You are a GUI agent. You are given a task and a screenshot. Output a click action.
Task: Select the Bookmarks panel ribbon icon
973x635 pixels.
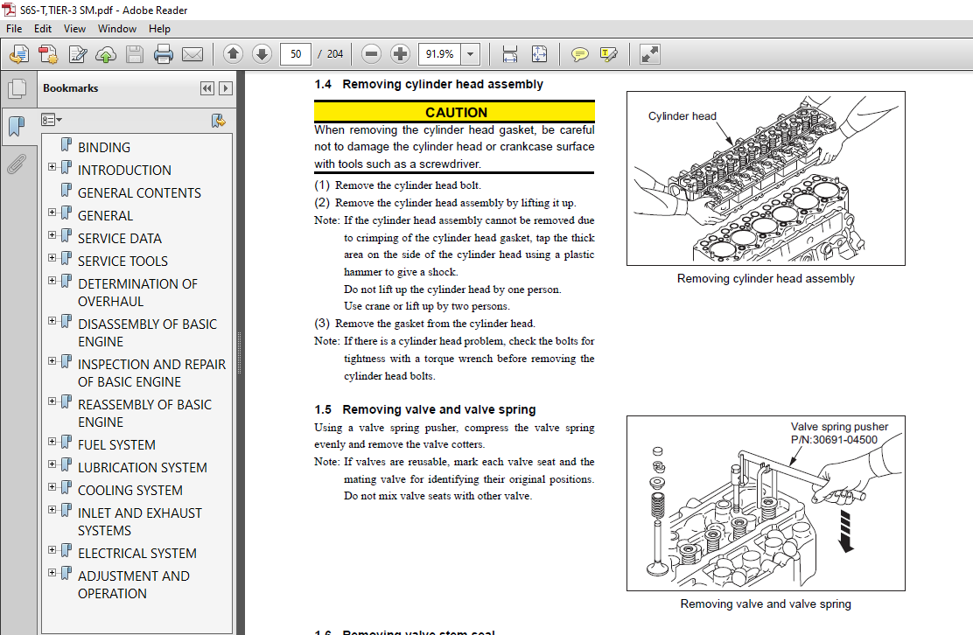coord(17,127)
